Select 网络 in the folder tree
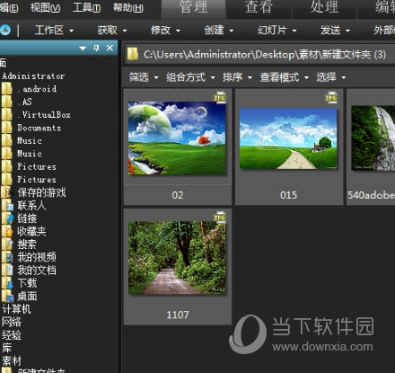 [x=12, y=322]
